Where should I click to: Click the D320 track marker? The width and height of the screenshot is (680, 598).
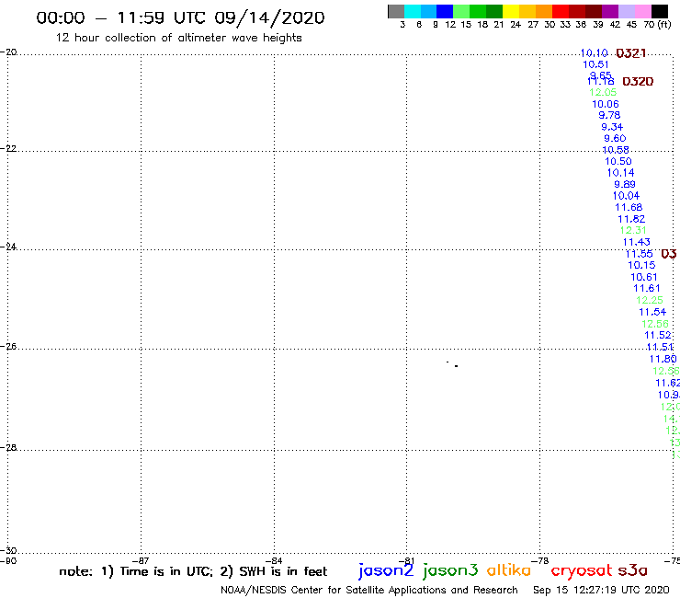click(x=638, y=82)
